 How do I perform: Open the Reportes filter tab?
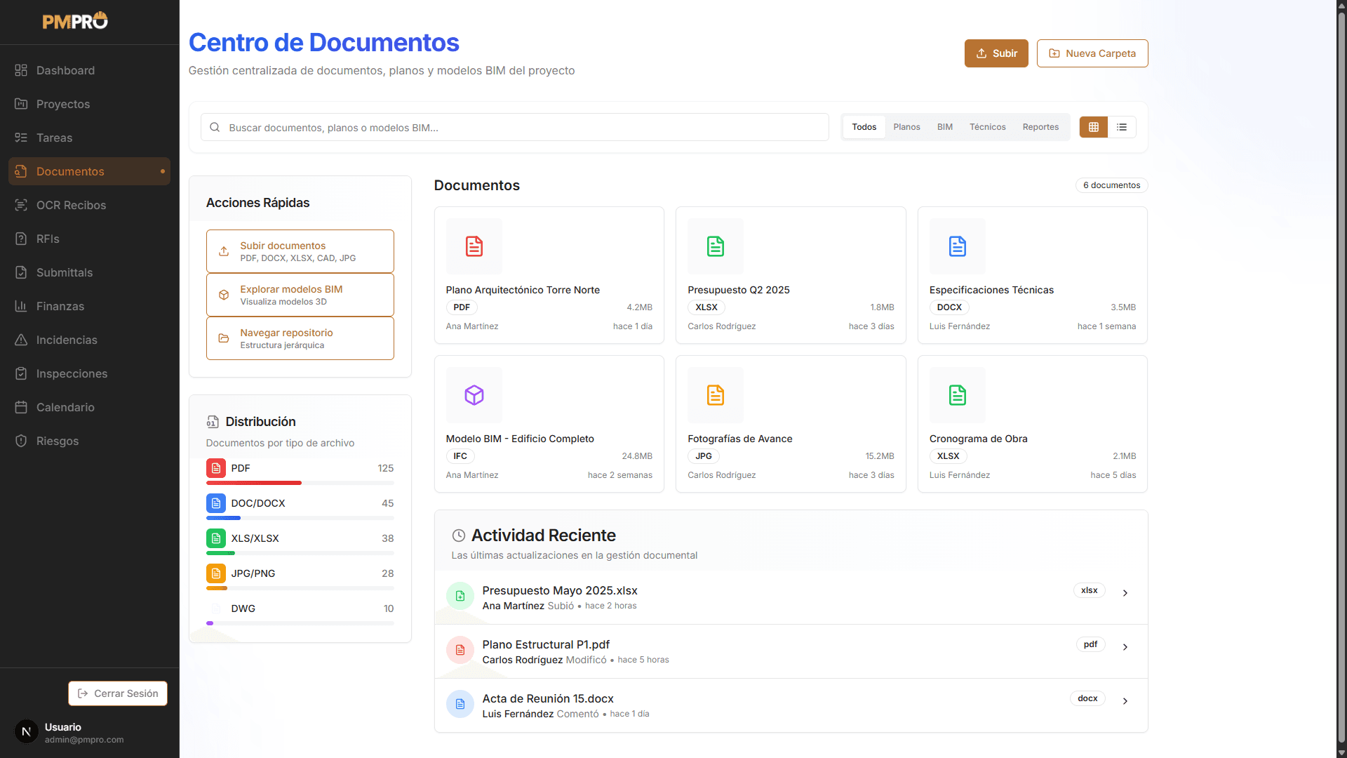pos(1040,127)
